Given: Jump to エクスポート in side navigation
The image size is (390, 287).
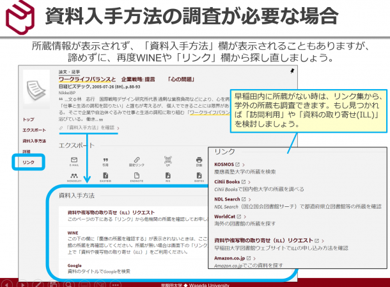Looking at the screenshot, I should 34,130.
